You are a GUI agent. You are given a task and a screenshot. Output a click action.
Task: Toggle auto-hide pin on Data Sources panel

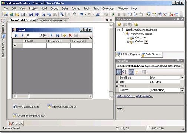178,19
